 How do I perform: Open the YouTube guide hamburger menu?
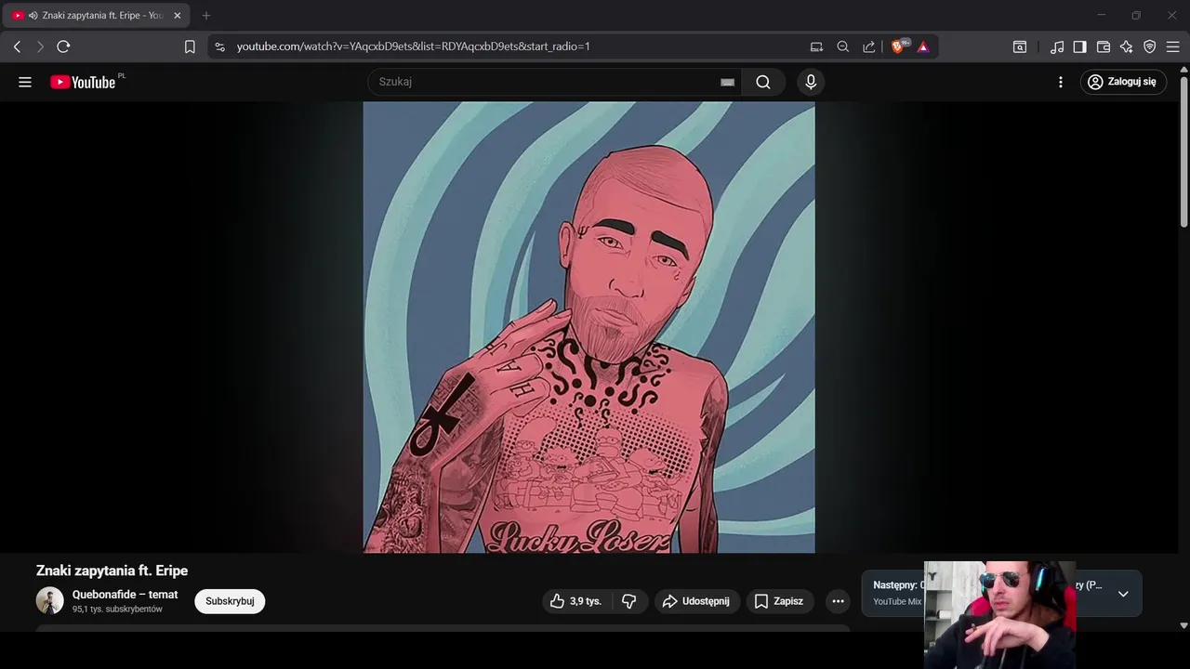(25, 82)
